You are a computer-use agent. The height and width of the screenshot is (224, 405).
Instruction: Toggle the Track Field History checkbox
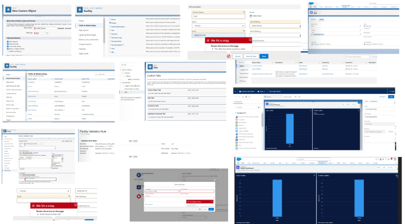pos(8,46)
